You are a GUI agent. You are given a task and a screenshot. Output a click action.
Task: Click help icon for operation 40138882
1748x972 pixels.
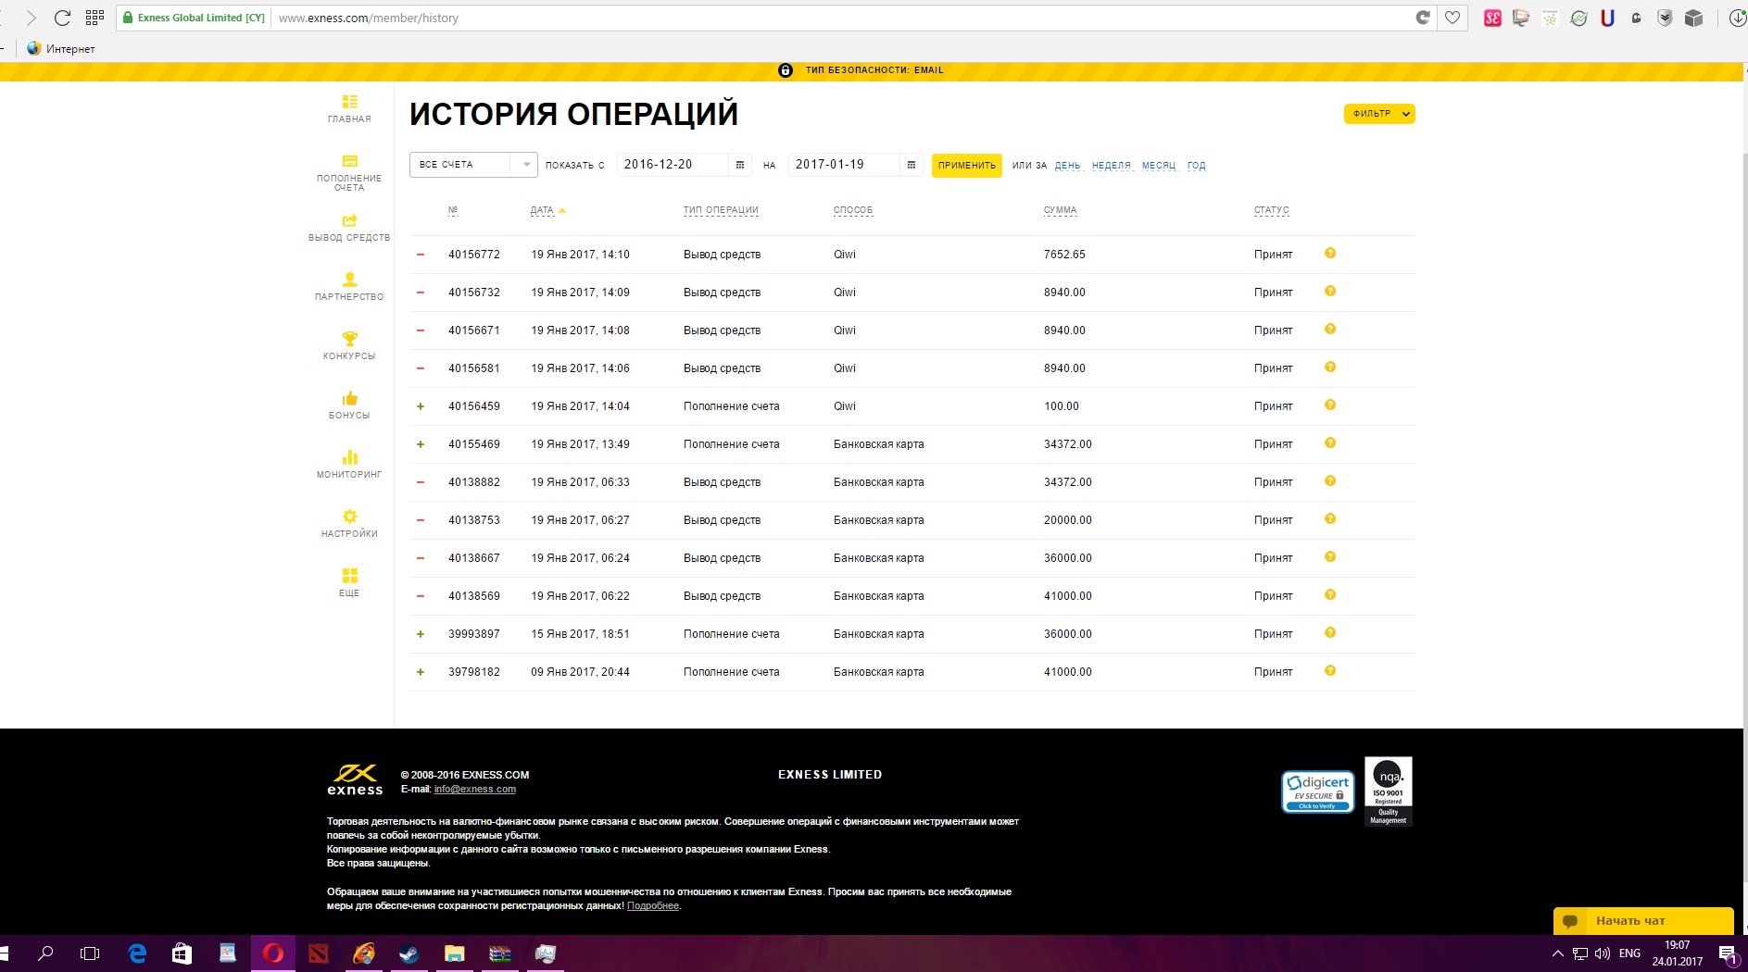(1330, 481)
